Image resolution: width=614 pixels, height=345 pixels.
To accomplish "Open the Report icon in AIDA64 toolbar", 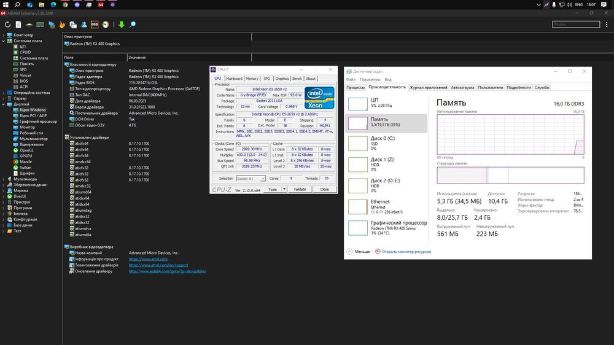I will point(18,25).
